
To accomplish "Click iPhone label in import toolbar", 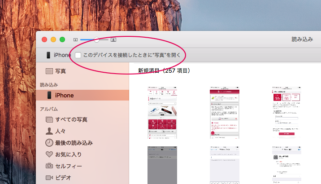I will click(62, 55).
